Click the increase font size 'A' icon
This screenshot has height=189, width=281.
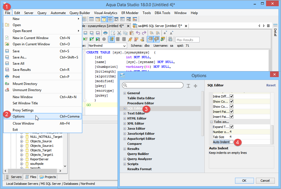pyautogui.click(x=171, y=33)
